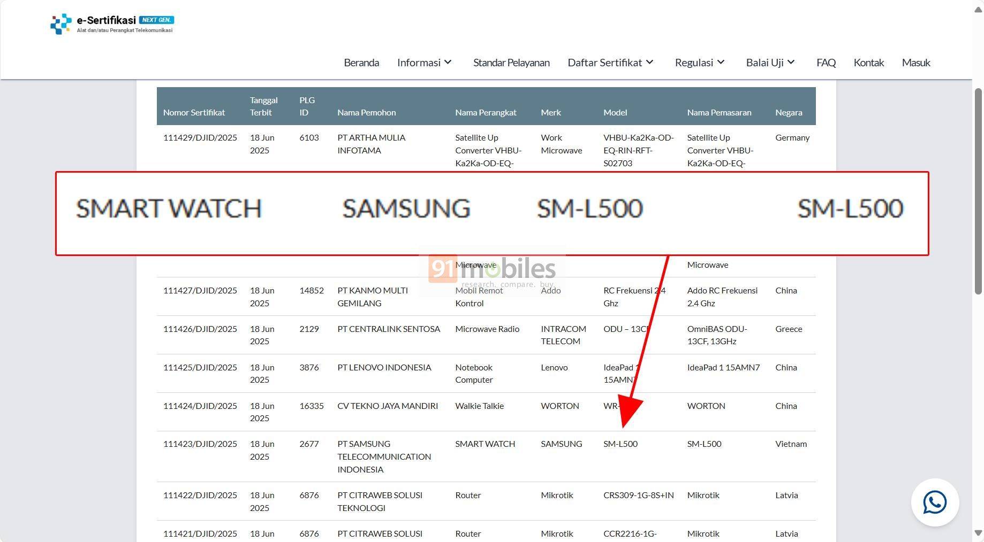The width and height of the screenshot is (984, 542).
Task: Click the scrollbar down arrow
Action: point(978,533)
